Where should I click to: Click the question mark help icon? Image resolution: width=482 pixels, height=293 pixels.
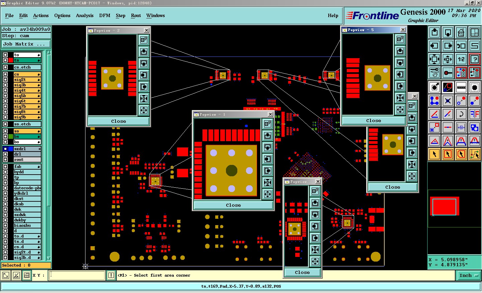click(x=475, y=59)
